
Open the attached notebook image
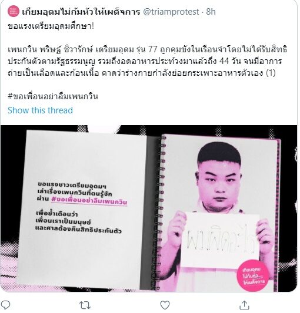pos(149,208)
